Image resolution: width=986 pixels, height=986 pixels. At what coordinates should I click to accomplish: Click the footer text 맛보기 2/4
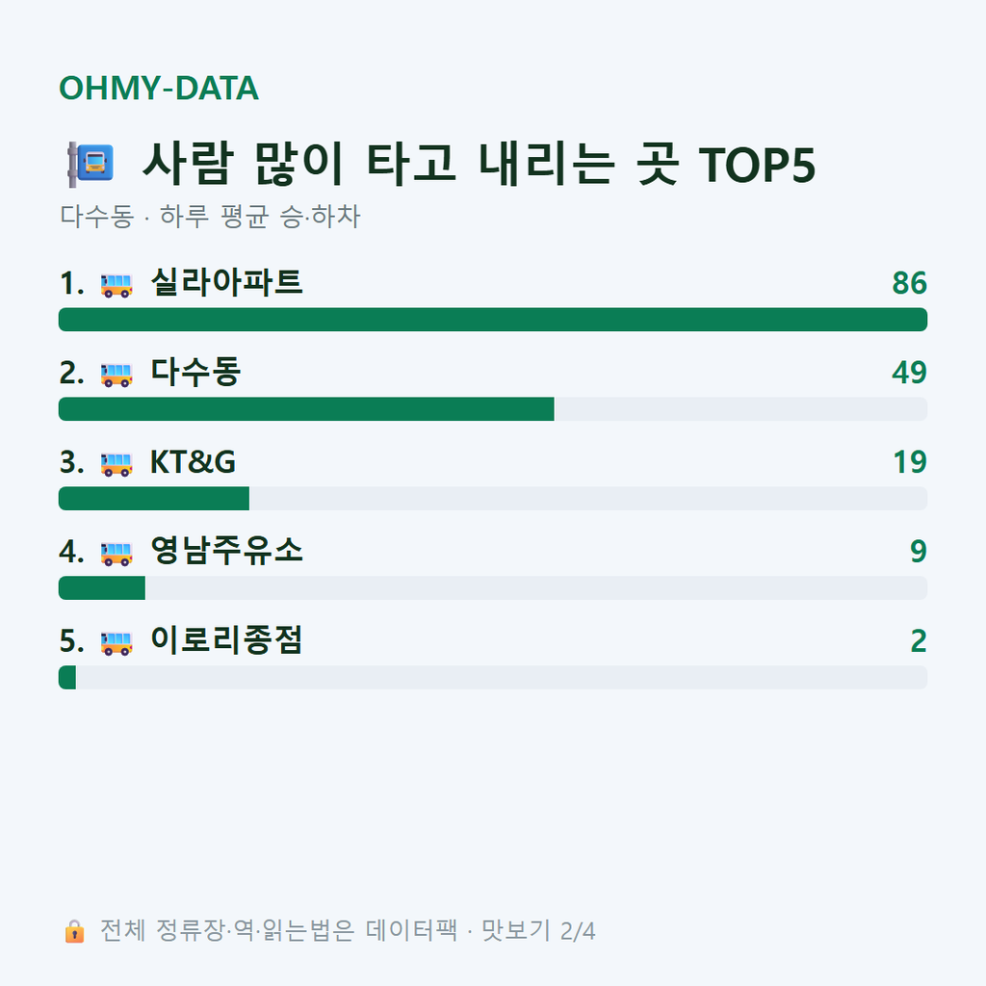coord(538,931)
